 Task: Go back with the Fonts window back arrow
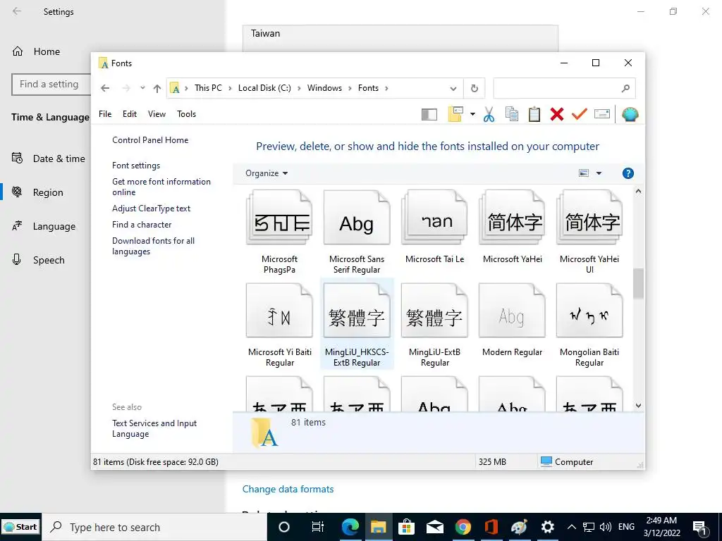pos(105,88)
